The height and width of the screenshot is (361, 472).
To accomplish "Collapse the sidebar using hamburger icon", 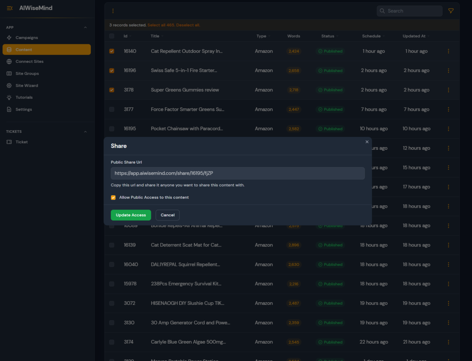I will click(10, 8).
